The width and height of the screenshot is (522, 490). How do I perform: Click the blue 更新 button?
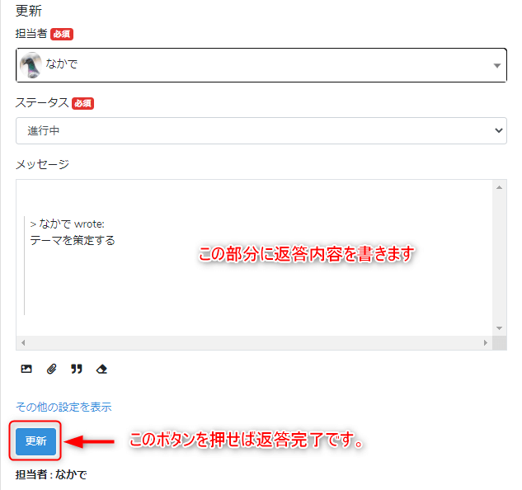[x=35, y=441]
